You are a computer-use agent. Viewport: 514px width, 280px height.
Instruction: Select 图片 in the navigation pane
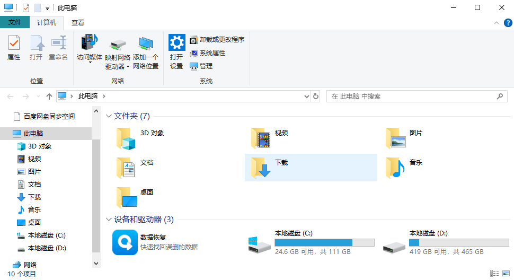[x=34, y=172]
